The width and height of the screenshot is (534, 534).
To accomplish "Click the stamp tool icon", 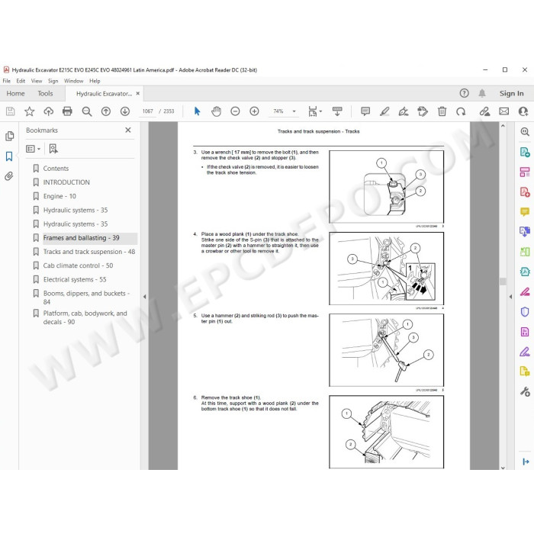I will 423,111.
